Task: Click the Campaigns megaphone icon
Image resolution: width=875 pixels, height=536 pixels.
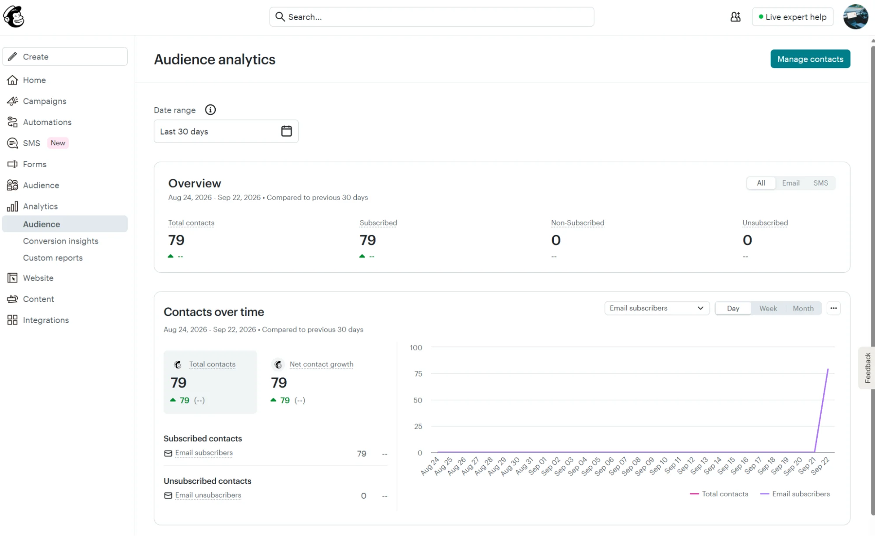Action: pyautogui.click(x=13, y=101)
